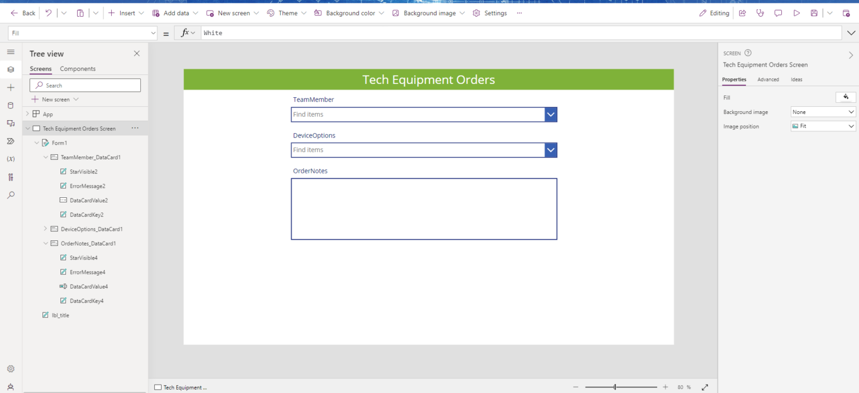Preview the app with the Play icon

tap(796, 13)
